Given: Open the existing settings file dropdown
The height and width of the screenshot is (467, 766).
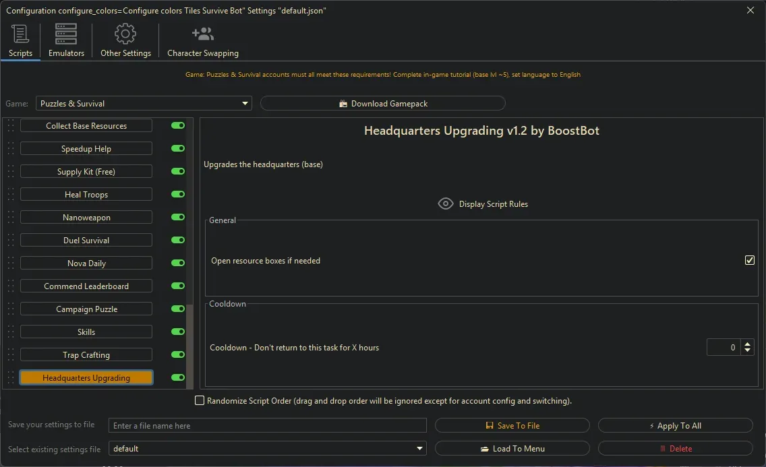Looking at the screenshot, I should click(x=420, y=449).
